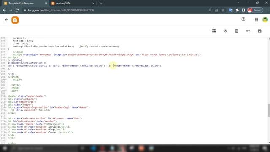Zoom the page from the address bar magnifier
Viewport: 270px width, 152px height.
tap(210, 10)
